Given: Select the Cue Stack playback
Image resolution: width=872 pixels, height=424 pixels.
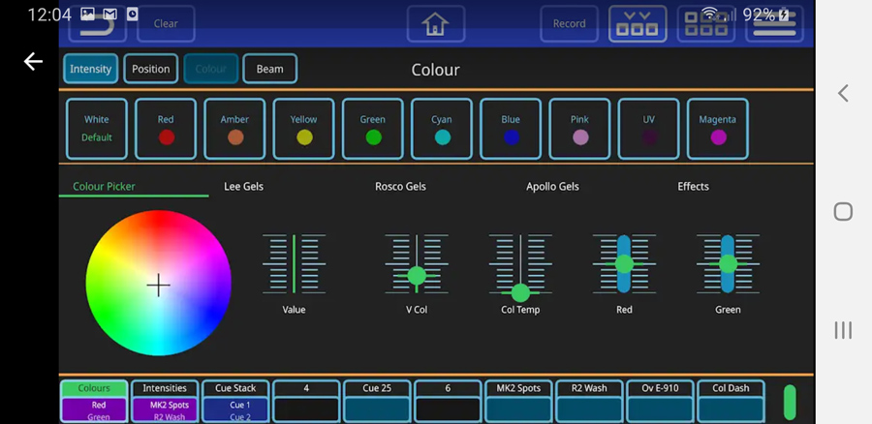Looking at the screenshot, I should (x=235, y=402).
